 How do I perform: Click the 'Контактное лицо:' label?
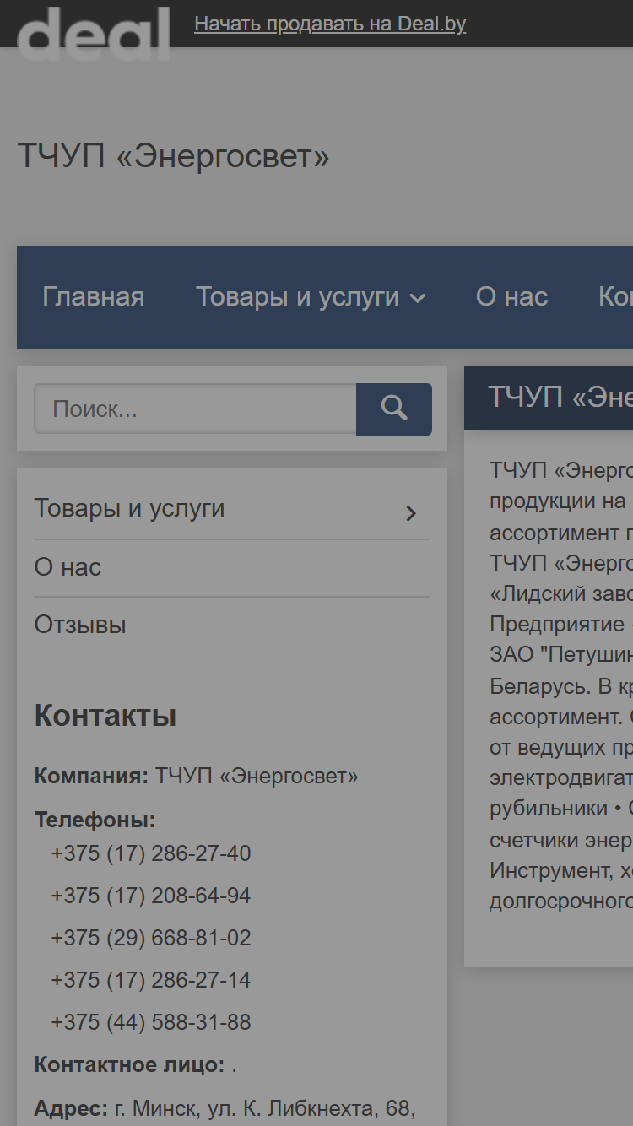click(x=129, y=1064)
